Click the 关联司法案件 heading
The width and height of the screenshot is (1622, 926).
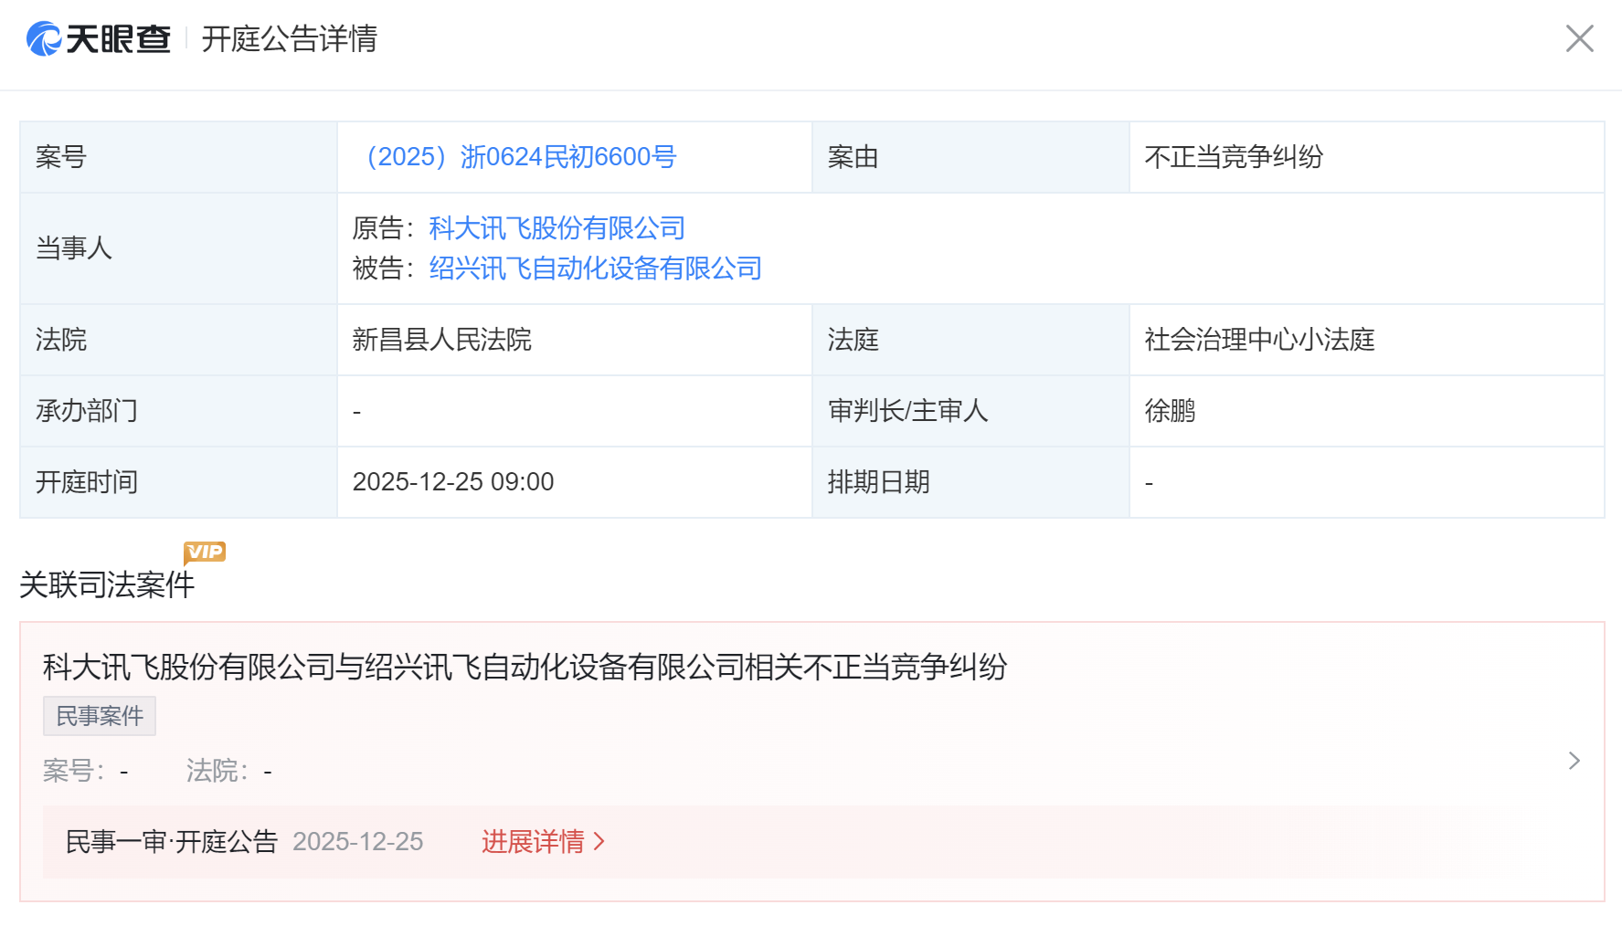click(x=107, y=584)
